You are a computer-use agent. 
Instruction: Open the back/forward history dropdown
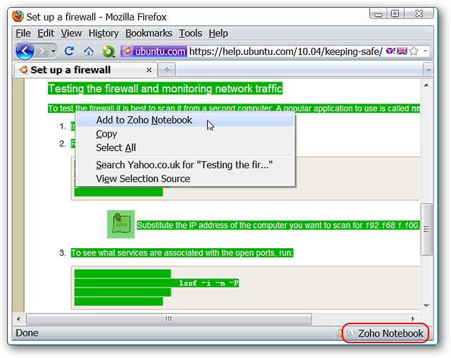[54, 51]
